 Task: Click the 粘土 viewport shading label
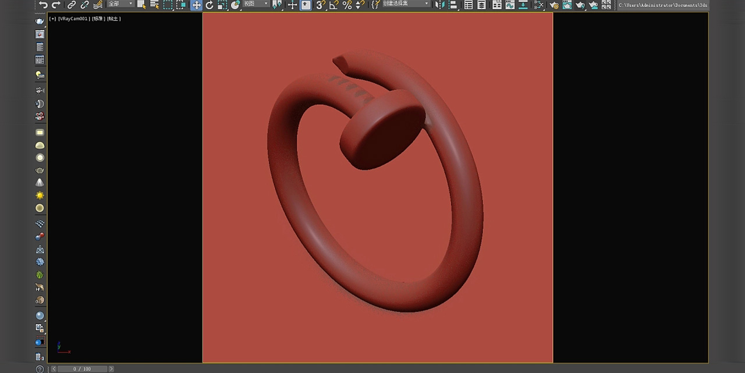[113, 19]
